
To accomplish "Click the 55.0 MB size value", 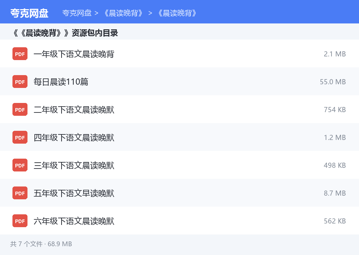I will click(333, 82).
